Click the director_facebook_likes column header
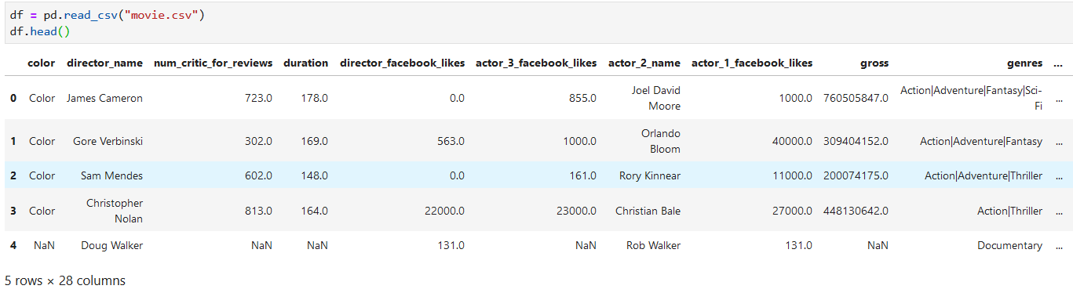Image resolution: width=1073 pixels, height=300 pixels. click(402, 63)
